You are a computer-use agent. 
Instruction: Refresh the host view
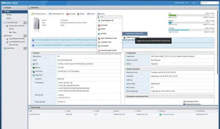(91, 14)
